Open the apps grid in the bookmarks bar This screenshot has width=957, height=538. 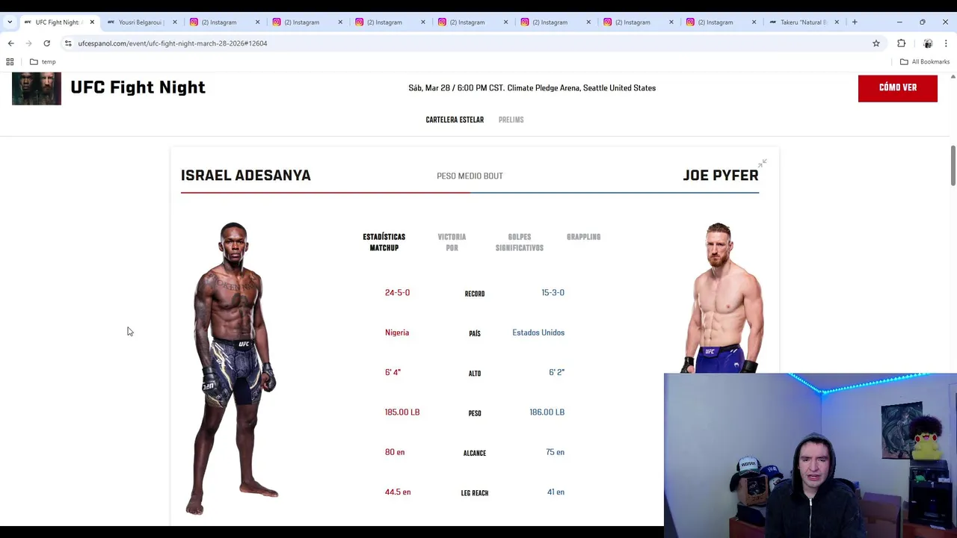click(10, 62)
